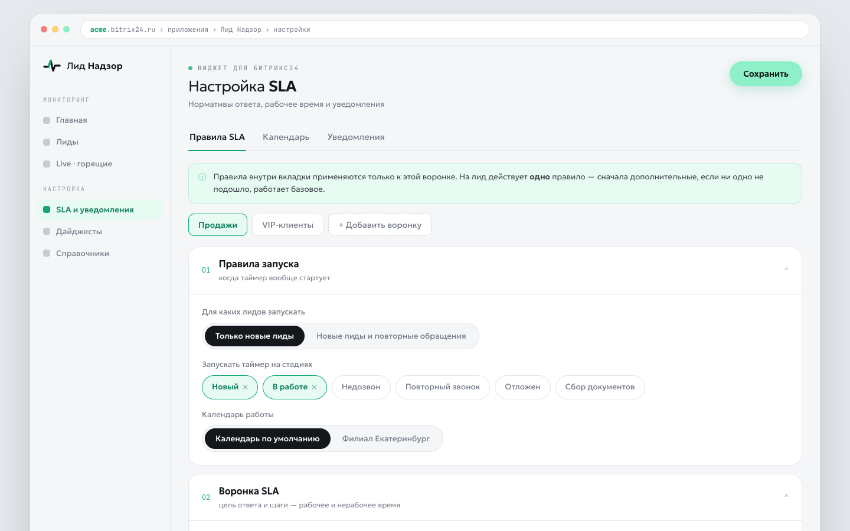Click the Воронка SLA section title
This screenshot has height=531, width=850.
click(x=249, y=491)
